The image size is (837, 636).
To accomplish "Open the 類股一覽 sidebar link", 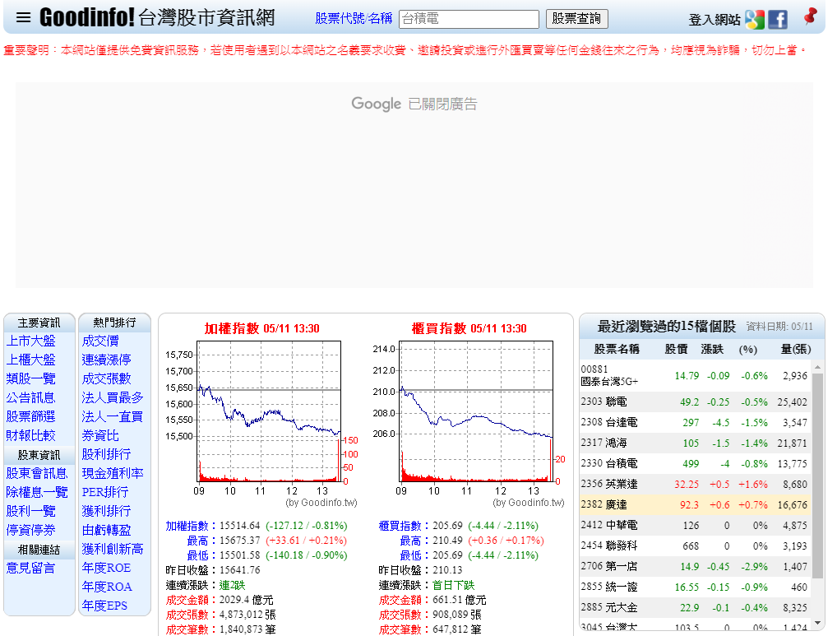I will (x=31, y=378).
